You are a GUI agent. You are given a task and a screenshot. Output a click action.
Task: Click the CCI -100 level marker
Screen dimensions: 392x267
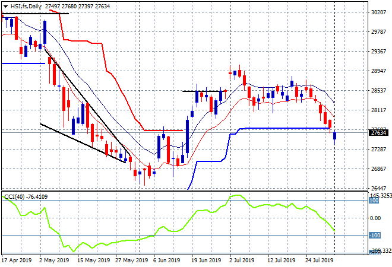375,236
